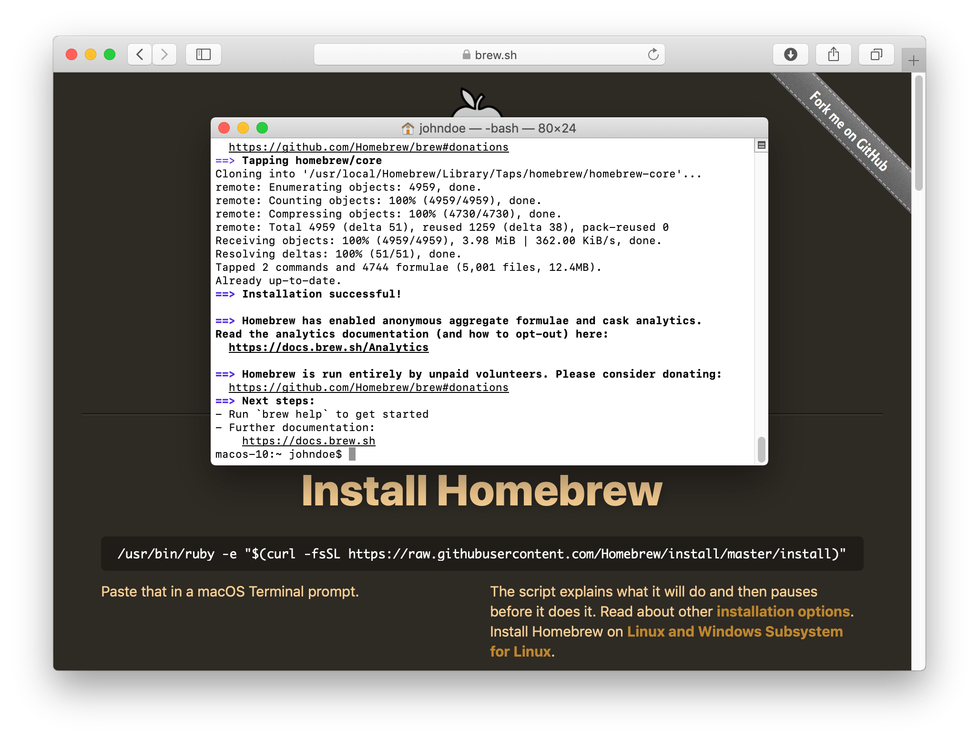Go back with Safari's back arrow
979x741 pixels.
[x=140, y=54]
